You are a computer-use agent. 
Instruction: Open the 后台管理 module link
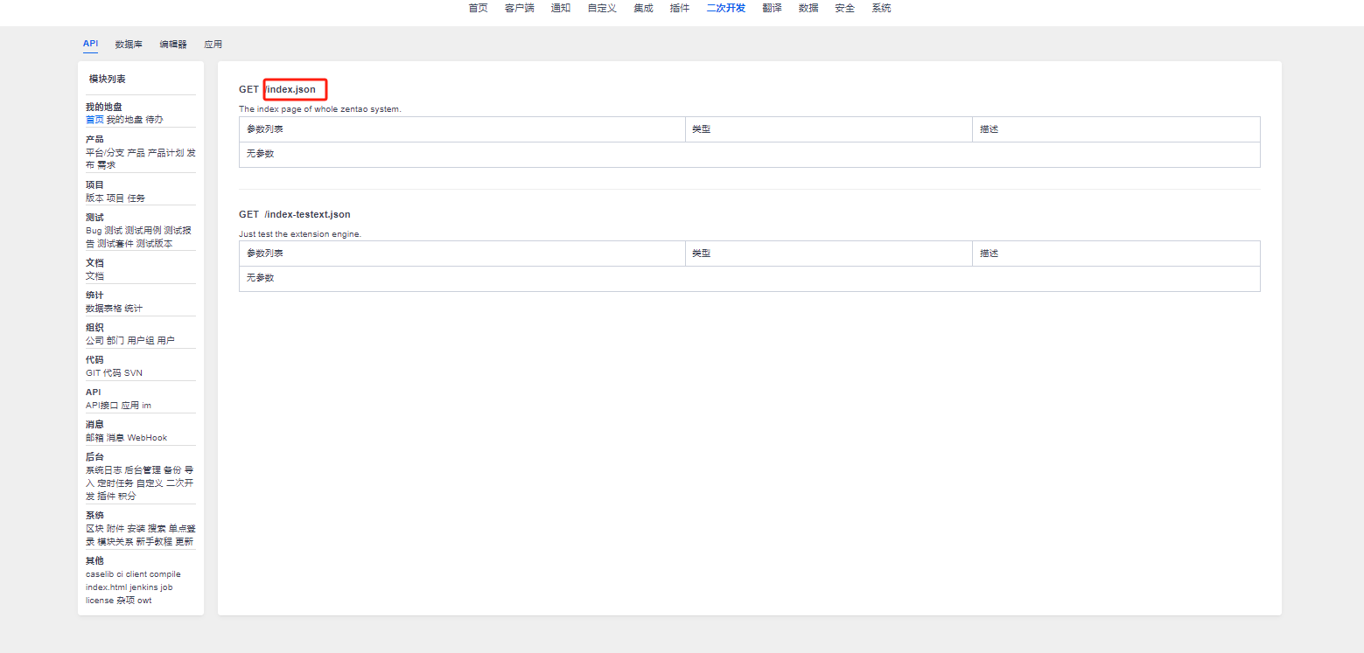[x=143, y=469]
